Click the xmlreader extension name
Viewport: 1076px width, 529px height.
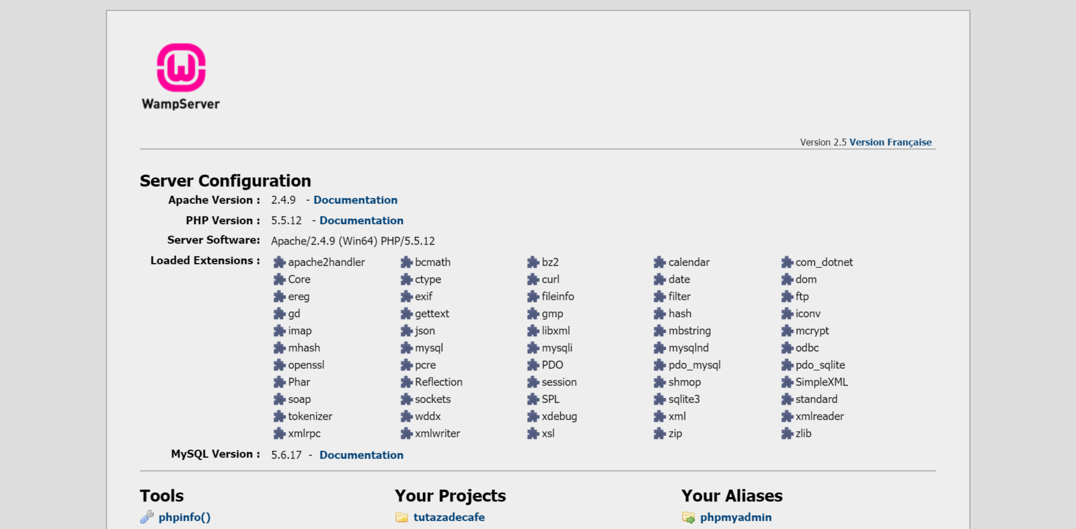pyautogui.click(x=819, y=416)
